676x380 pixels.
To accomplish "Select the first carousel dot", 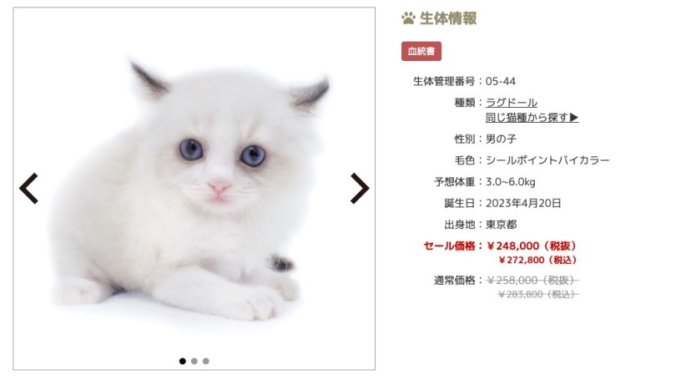I will click(x=183, y=361).
